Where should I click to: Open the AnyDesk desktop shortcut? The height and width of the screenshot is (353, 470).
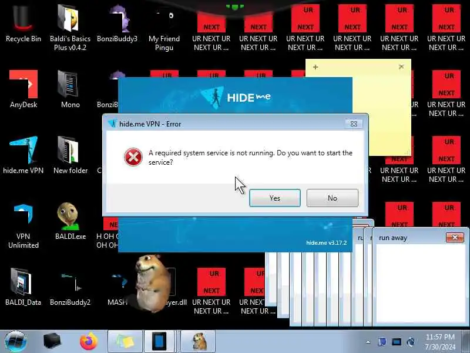[23, 89]
